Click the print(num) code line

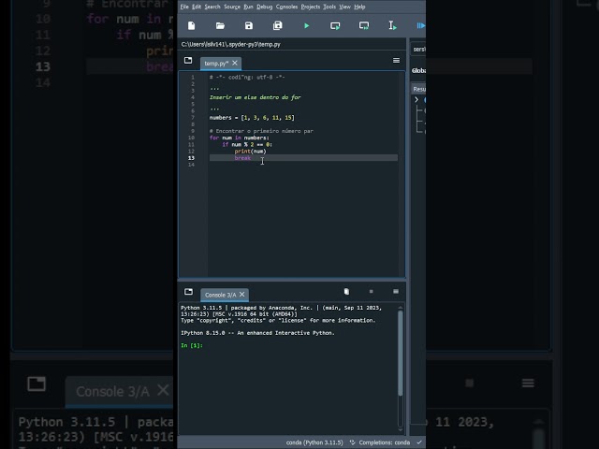click(x=250, y=152)
